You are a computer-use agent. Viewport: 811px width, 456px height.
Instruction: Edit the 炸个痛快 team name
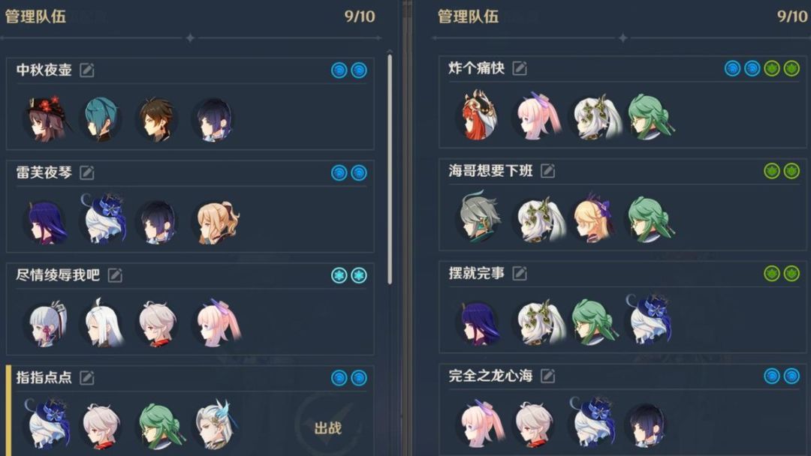pos(520,68)
